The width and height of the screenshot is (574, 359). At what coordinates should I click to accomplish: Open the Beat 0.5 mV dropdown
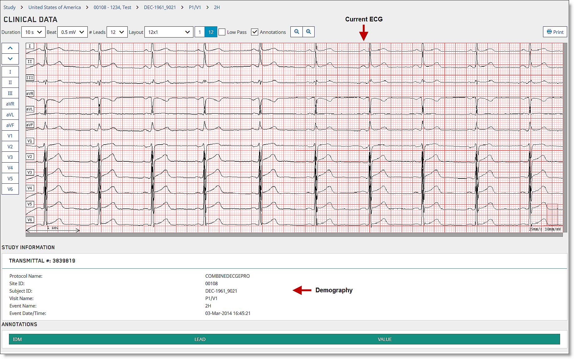tap(73, 32)
